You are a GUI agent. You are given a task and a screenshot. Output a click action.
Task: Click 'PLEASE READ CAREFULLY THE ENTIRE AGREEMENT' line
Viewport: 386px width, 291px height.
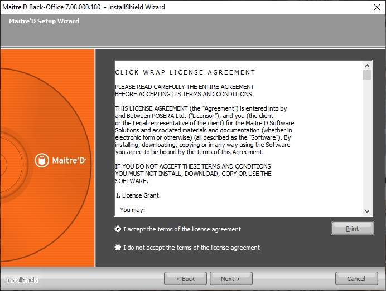[185, 87]
